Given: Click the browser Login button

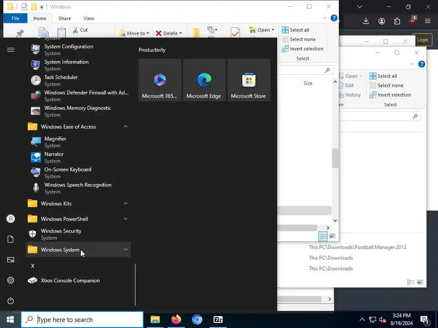Looking at the screenshot, I should pyautogui.click(x=422, y=40).
